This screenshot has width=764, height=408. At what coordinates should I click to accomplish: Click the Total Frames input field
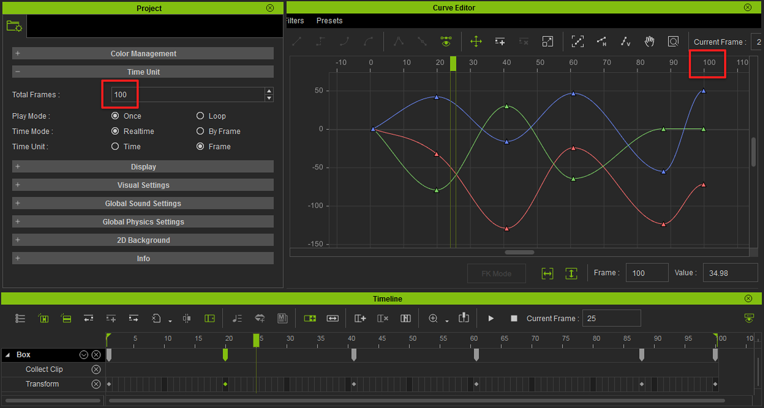188,95
